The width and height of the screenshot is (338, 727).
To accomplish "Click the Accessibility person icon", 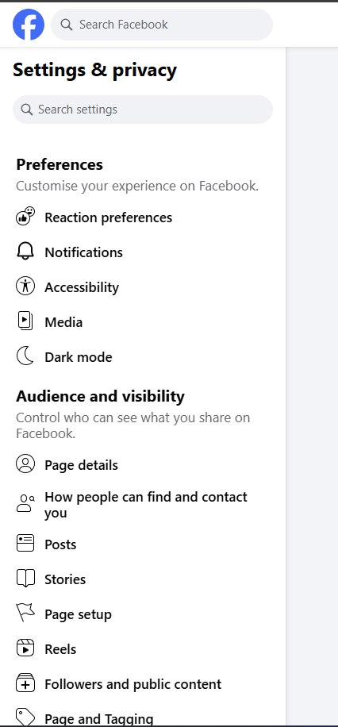I will 25,286.
